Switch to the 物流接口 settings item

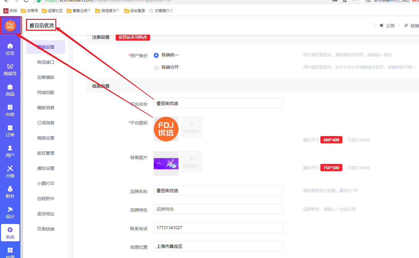coord(46,62)
